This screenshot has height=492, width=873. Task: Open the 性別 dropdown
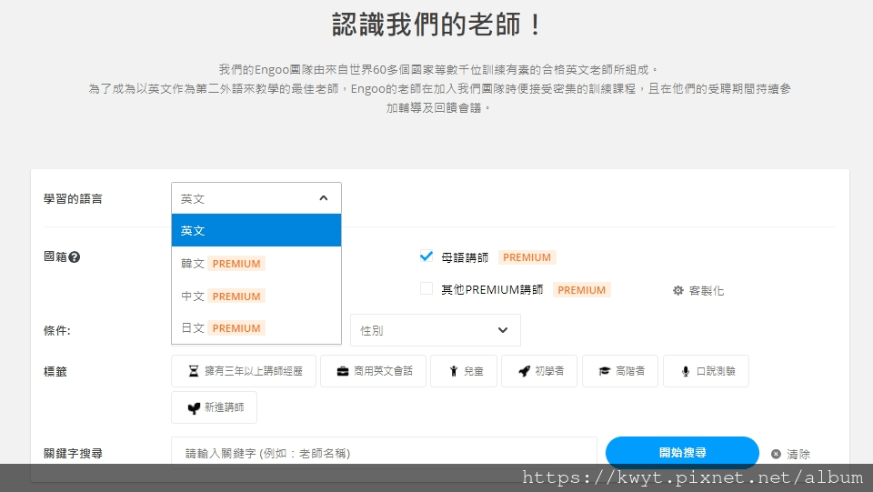click(436, 330)
